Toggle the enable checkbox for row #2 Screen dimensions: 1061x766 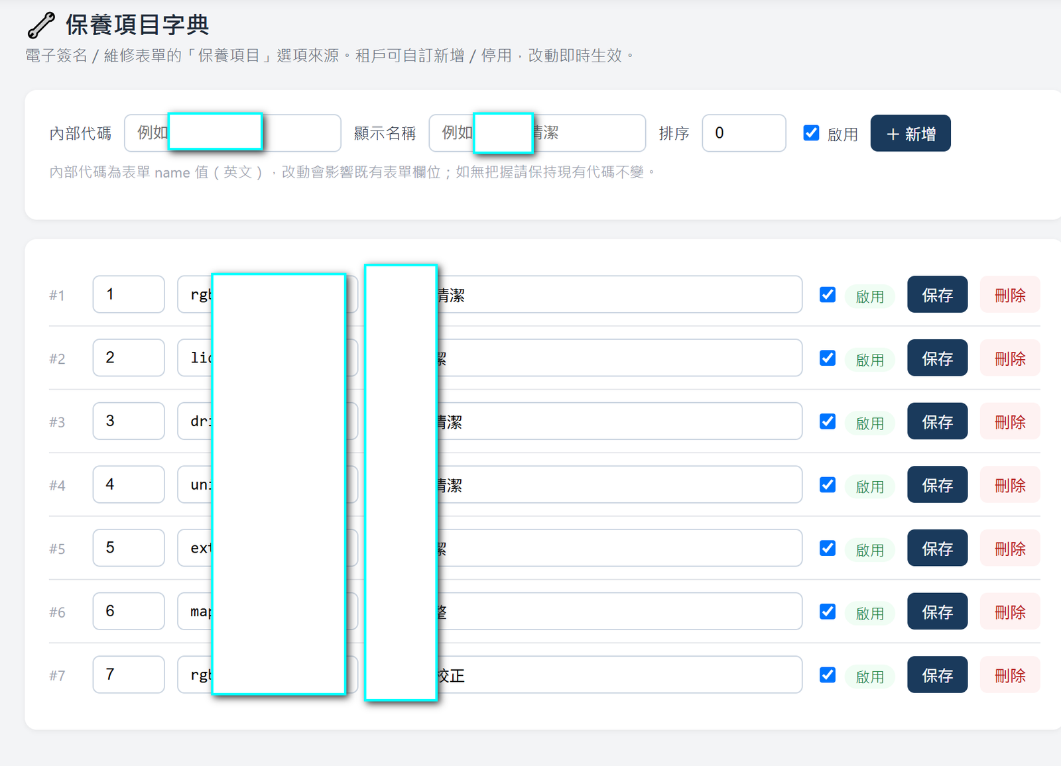coord(828,358)
